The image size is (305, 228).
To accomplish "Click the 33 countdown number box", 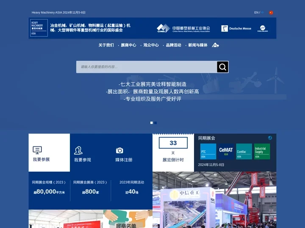I will [173, 143].
